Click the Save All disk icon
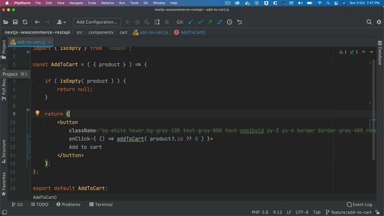384x216 pixels. [x=15, y=22]
